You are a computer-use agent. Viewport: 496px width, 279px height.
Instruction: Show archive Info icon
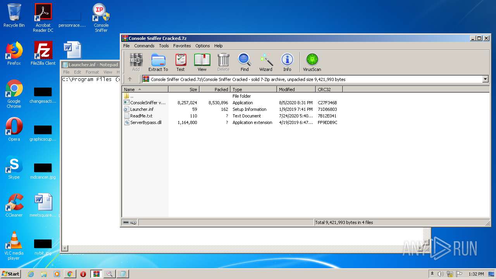click(x=287, y=62)
